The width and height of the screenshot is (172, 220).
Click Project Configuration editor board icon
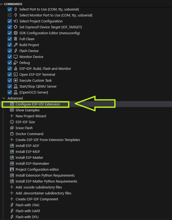coord(12,169)
